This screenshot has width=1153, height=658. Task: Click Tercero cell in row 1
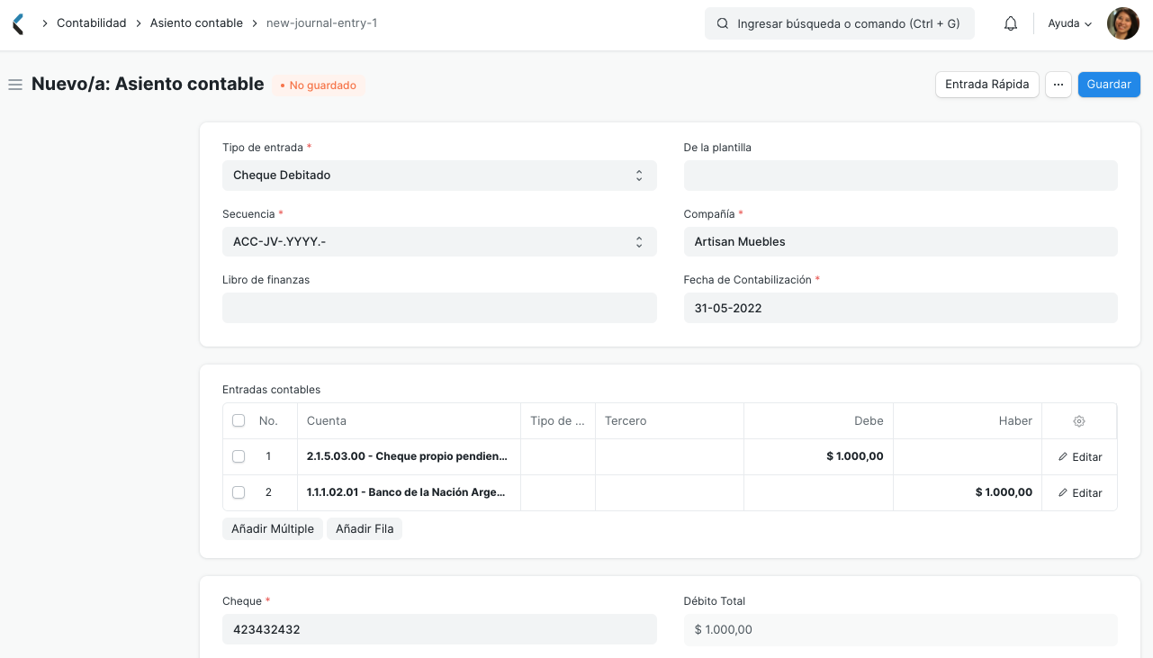(x=670, y=456)
